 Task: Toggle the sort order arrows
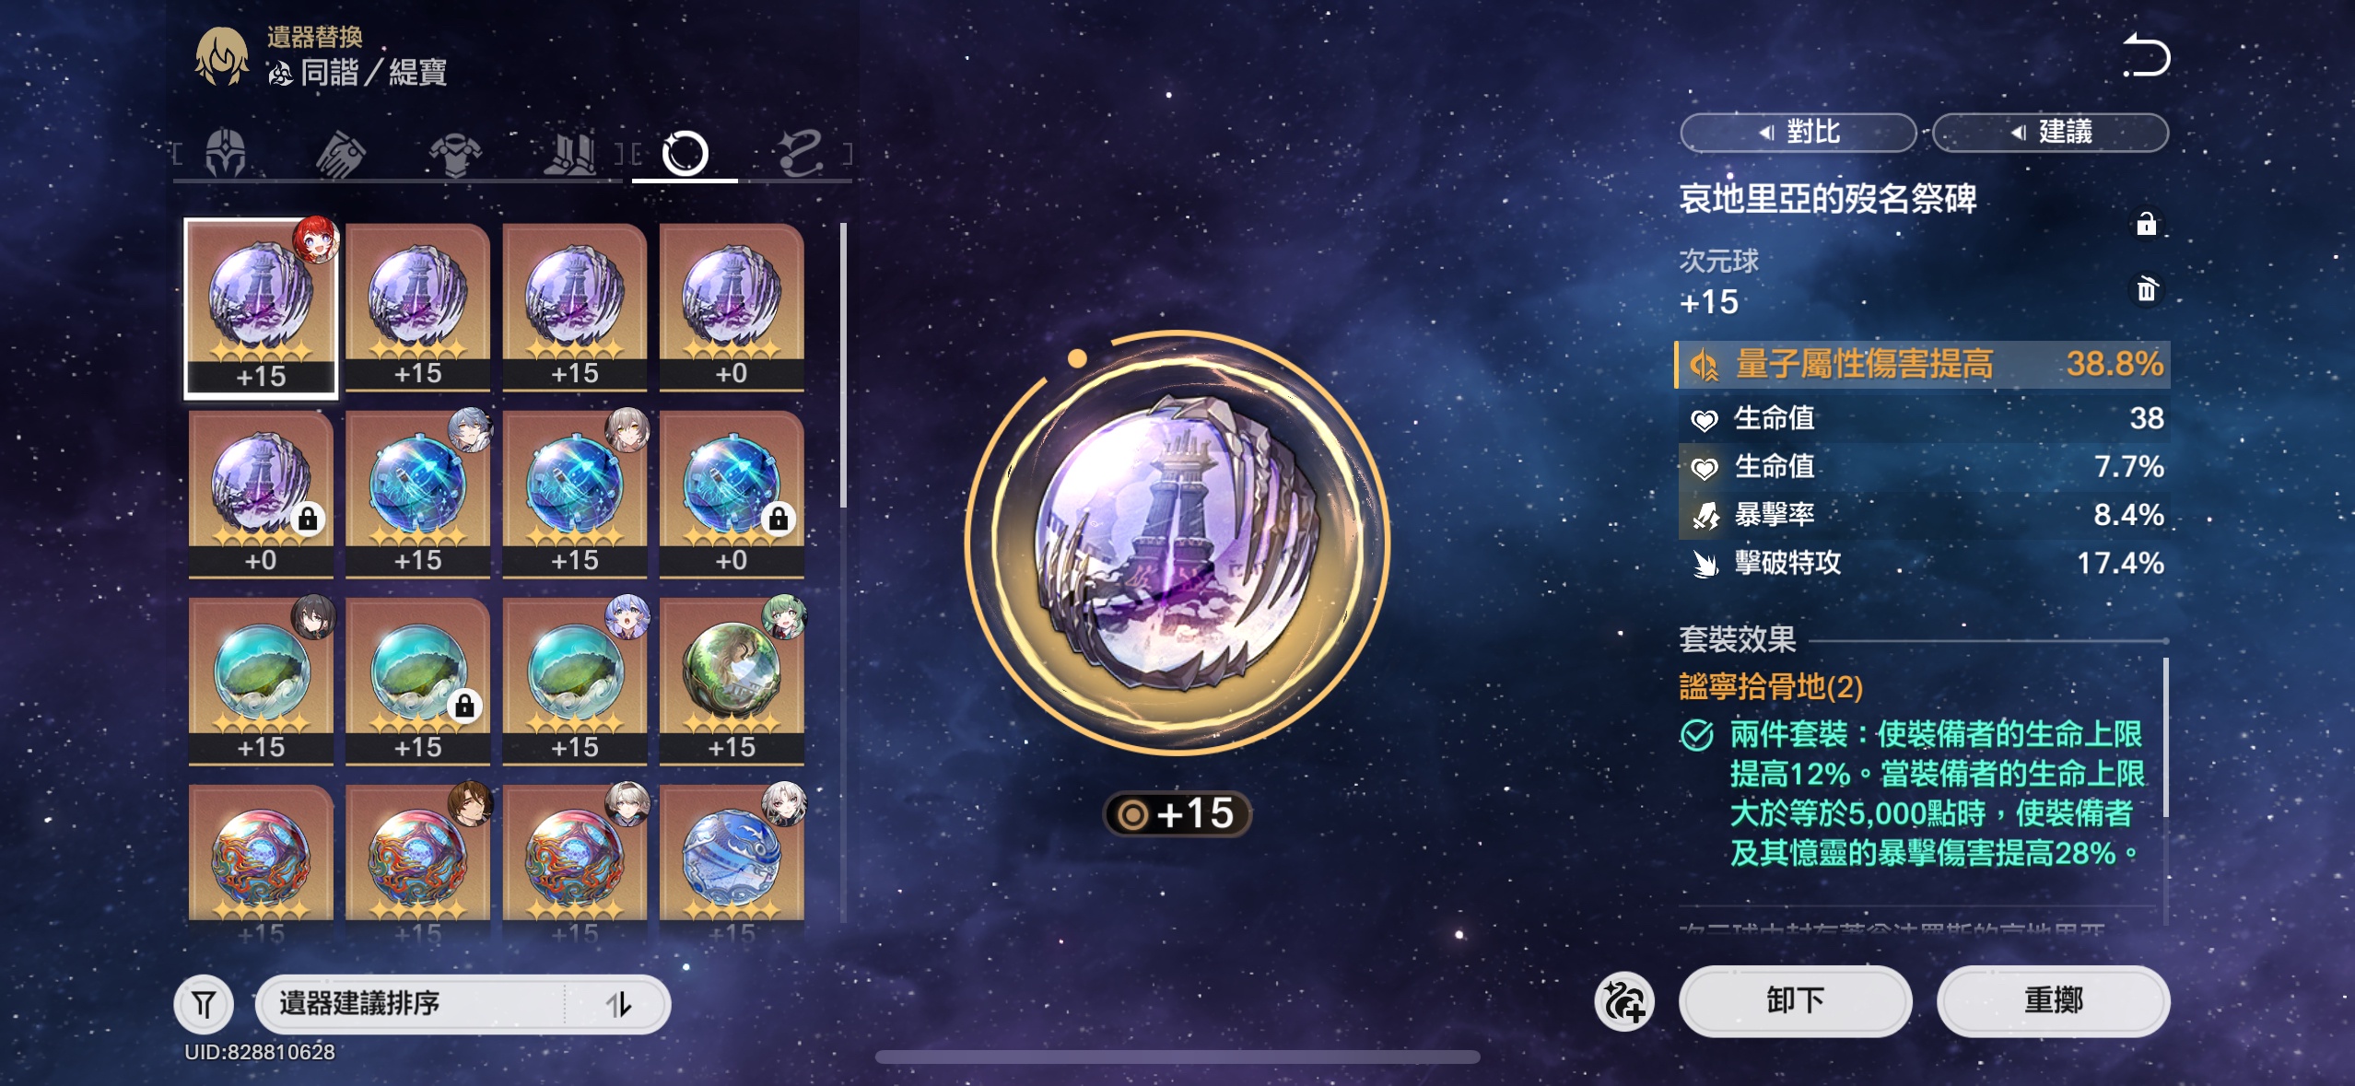point(619,1003)
